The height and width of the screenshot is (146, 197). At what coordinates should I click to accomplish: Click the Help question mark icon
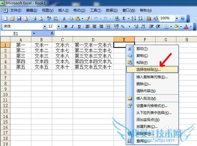(x=182, y=18)
